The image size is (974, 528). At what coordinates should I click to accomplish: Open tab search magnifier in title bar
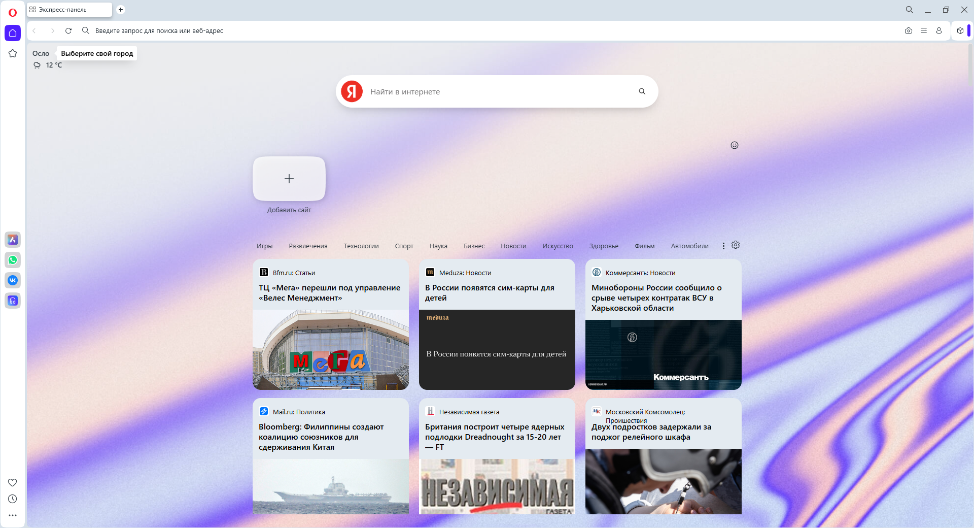pyautogui.click(x=910, y=10)
